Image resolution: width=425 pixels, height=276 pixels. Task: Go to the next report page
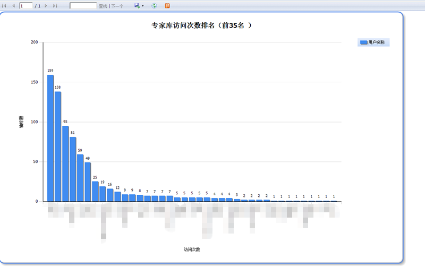point(46,6)
